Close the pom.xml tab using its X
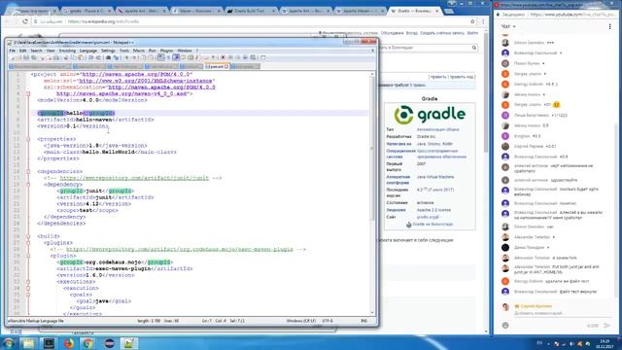 coord(226,67)
